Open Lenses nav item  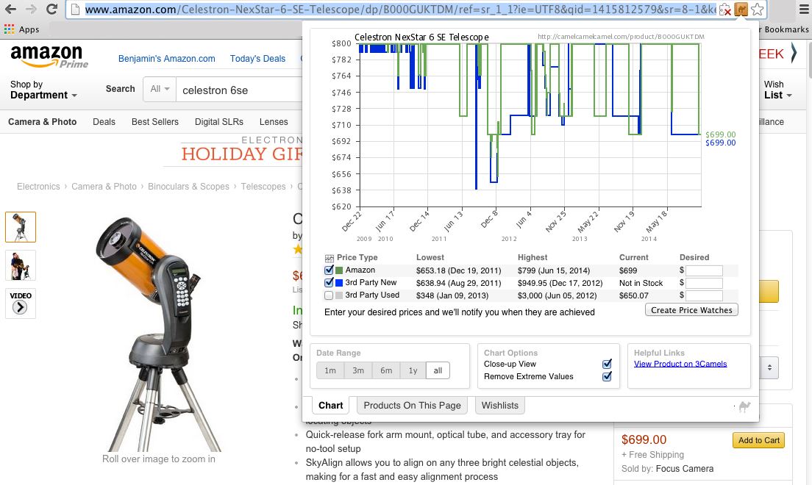pos(274,122)
